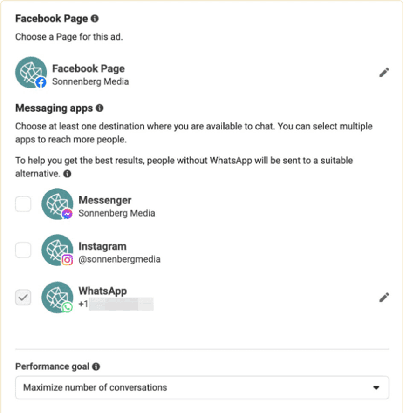This screenshot has height=413, width=403.
Task: Click the Facebook Page info icon
Action: pyautogui.click(x=95, y=19)
